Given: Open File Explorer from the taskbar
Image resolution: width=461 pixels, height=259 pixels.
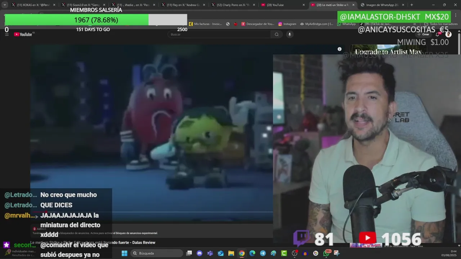Looking at the screenshot, I should point(231,253).
